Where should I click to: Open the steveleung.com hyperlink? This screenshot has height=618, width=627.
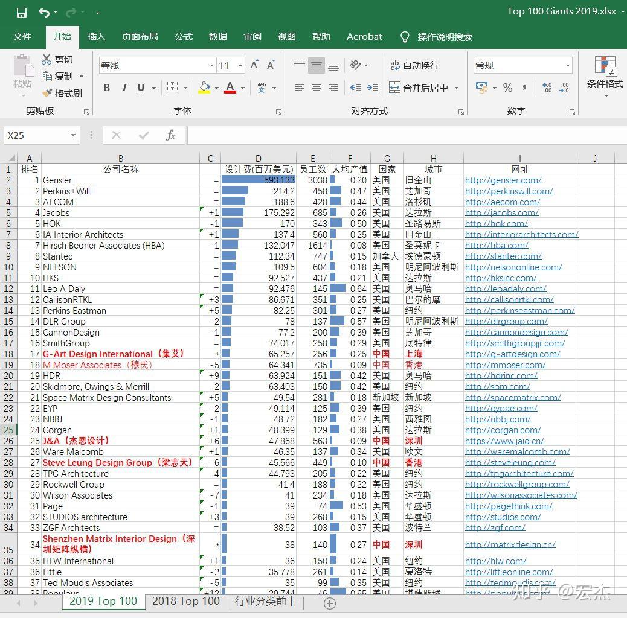tap(510, 463)
